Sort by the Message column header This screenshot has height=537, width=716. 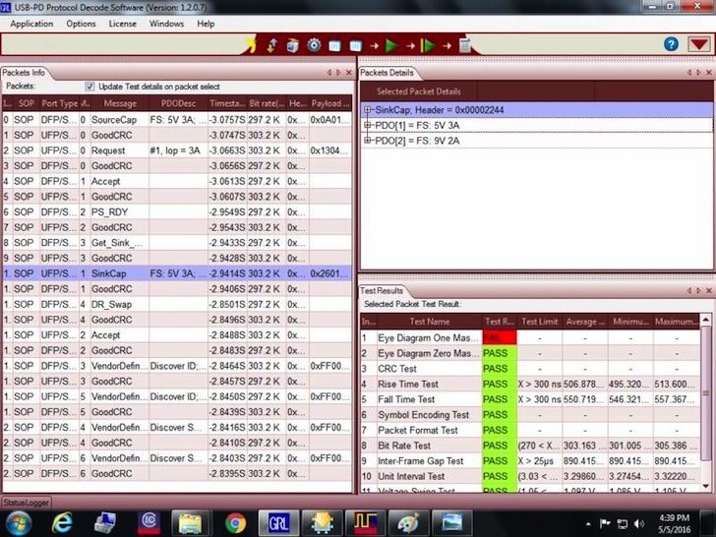(120, 103)
